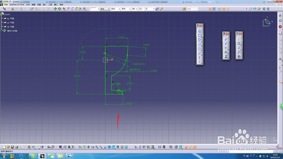Viewport: 283px width, 159px height.
Task: Expand Trim tool sub-options arrow
Action: coord(228,49)
